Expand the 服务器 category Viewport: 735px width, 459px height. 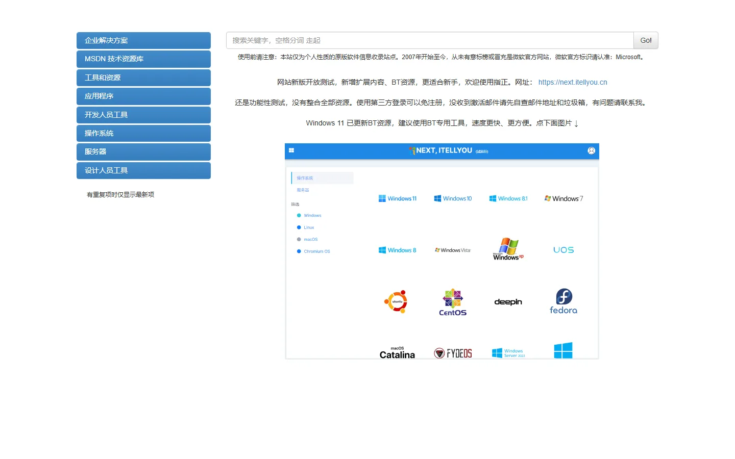click(143, 151)
